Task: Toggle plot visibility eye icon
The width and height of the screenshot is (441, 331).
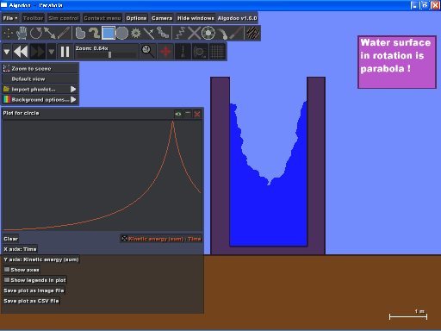Action: pos(178,114)
